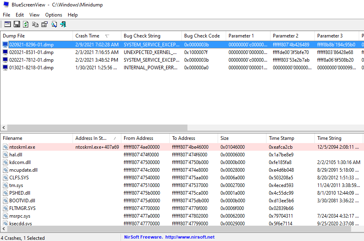Select the 013021-8218-01.dmp row
The width and height of the screenshot is (364, 241).
click(x=182, y=68)
